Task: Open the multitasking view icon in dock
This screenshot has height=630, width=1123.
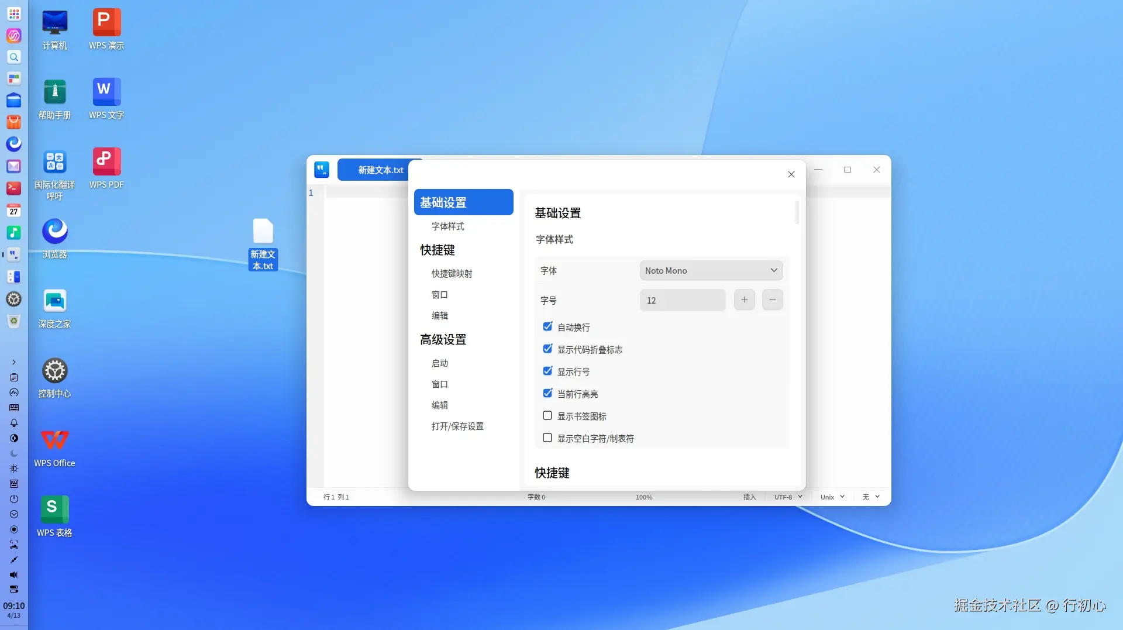Action: pyautogui.click(x=14, y=78)
